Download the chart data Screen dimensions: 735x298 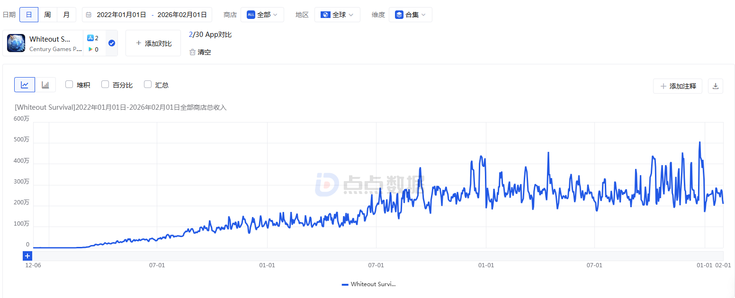[715, 86]
